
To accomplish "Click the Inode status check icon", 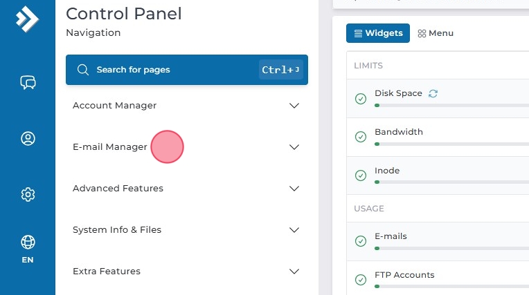I will point(361,175).
